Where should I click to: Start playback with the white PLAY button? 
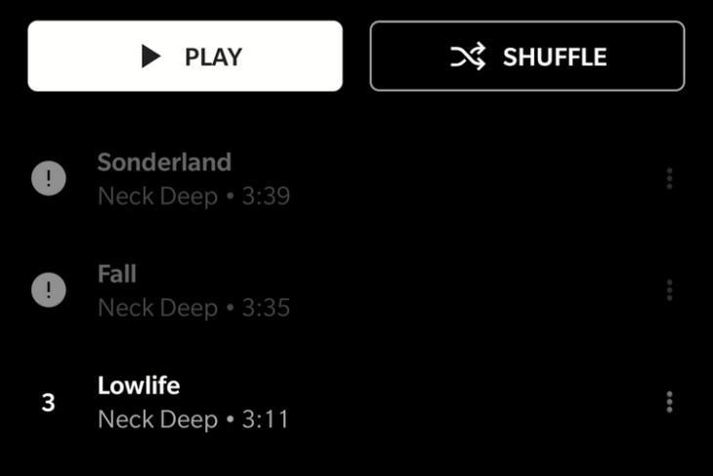pyautogui.click(x=185, y=56)
